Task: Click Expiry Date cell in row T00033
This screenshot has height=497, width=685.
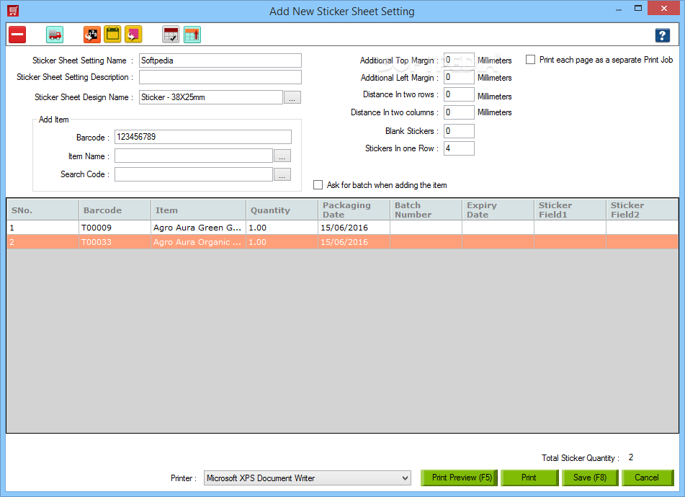Action: pyautogui.click(x=498, y=242)
